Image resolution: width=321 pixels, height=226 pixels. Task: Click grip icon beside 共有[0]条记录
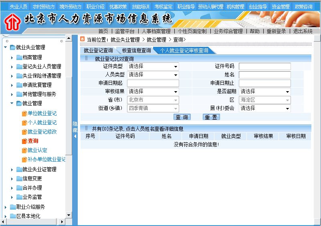tap(87, 128)
